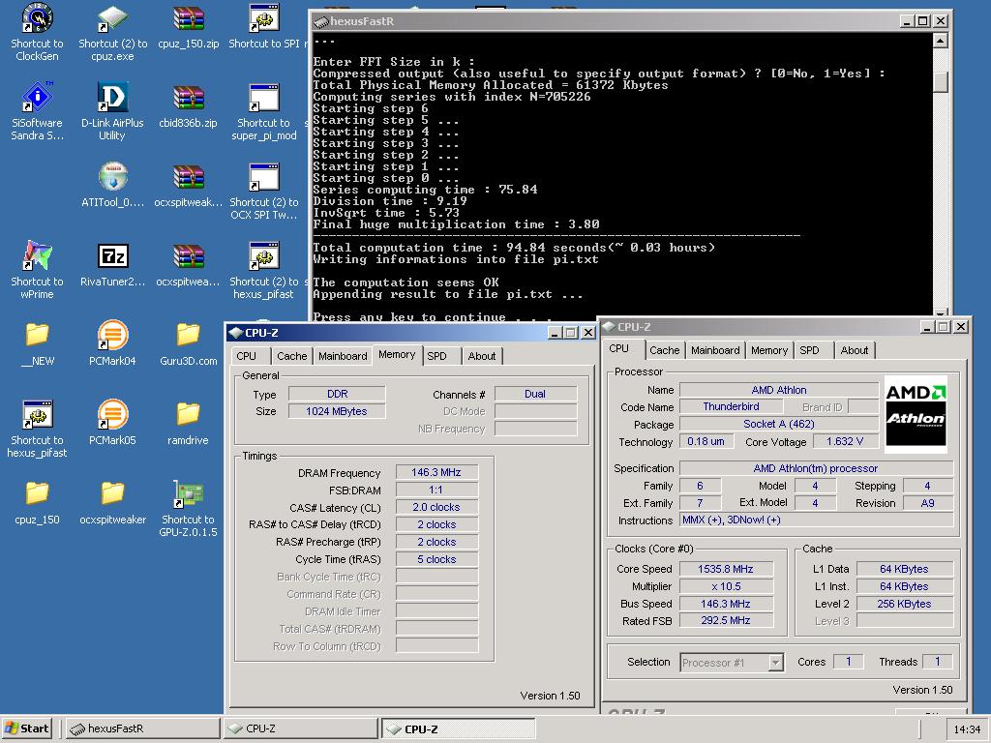991x743 pixels.
Task: Click the Core Voltage 1.632 V value
Action: point(845,441)
